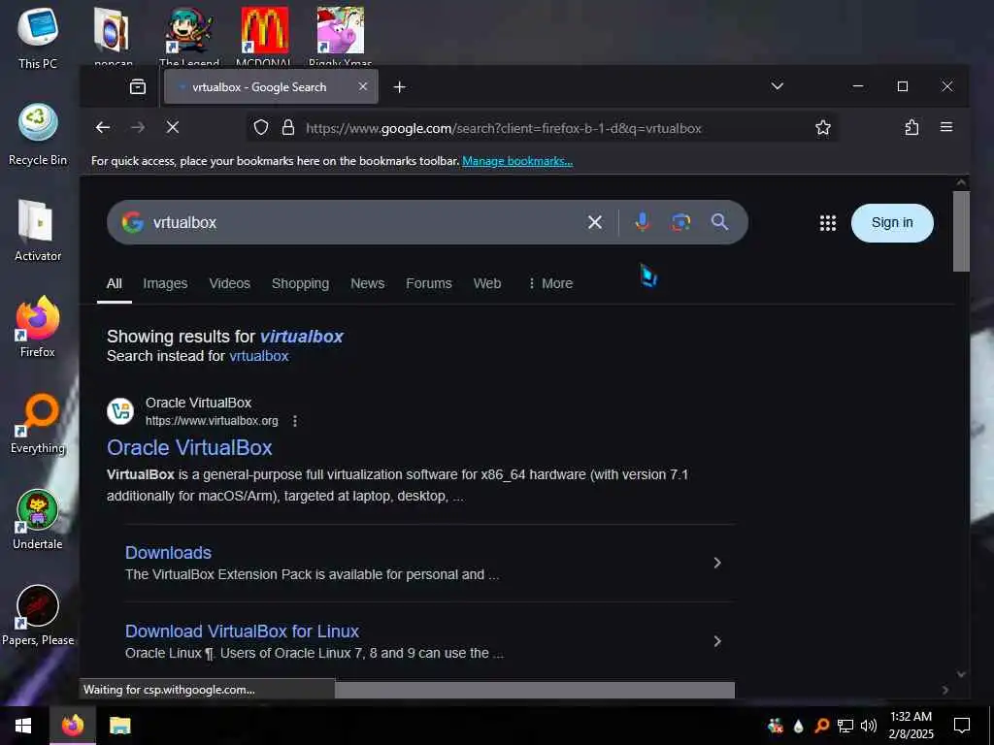Screen dimensions: 994x745
Task: Click the vertical page scrollbar thumb
Action: click(x=961, y=231)
